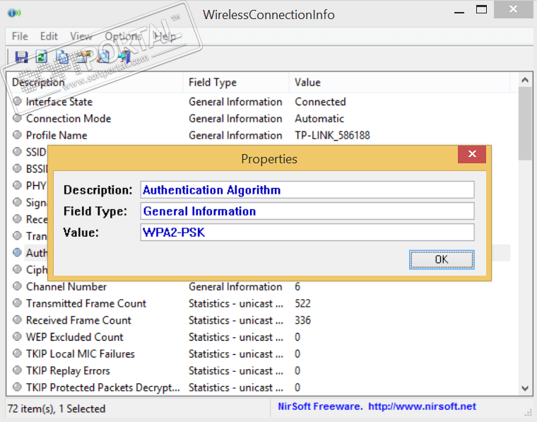Select the WEP Excluded Count row
Image resolution: width=537 pixels, height=422 pixels.
(x=259, y=336)
